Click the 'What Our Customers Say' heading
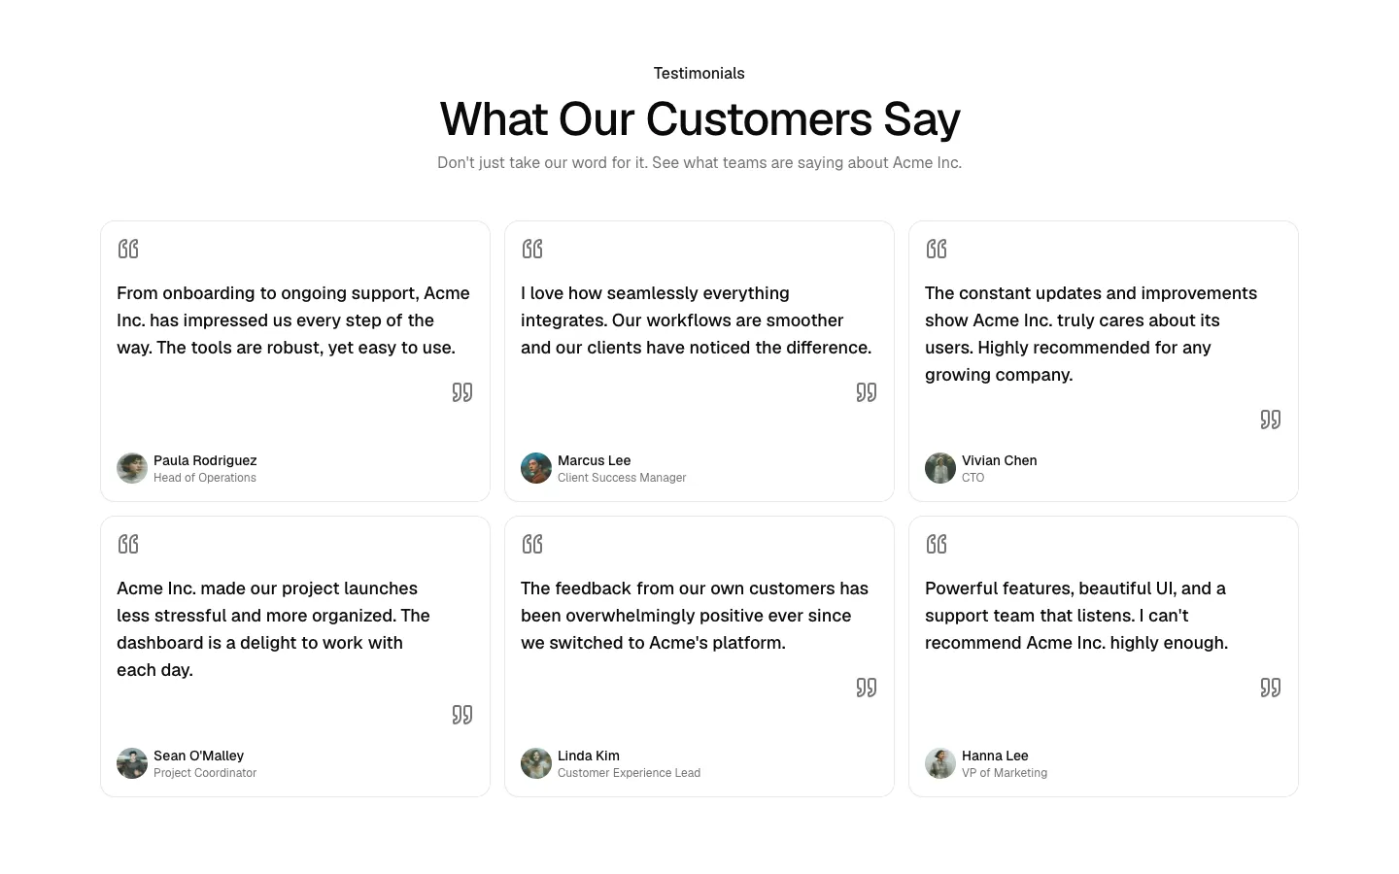 tap(699, 119)
